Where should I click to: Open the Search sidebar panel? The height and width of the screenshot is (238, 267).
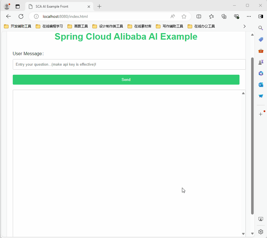(261, 28)
